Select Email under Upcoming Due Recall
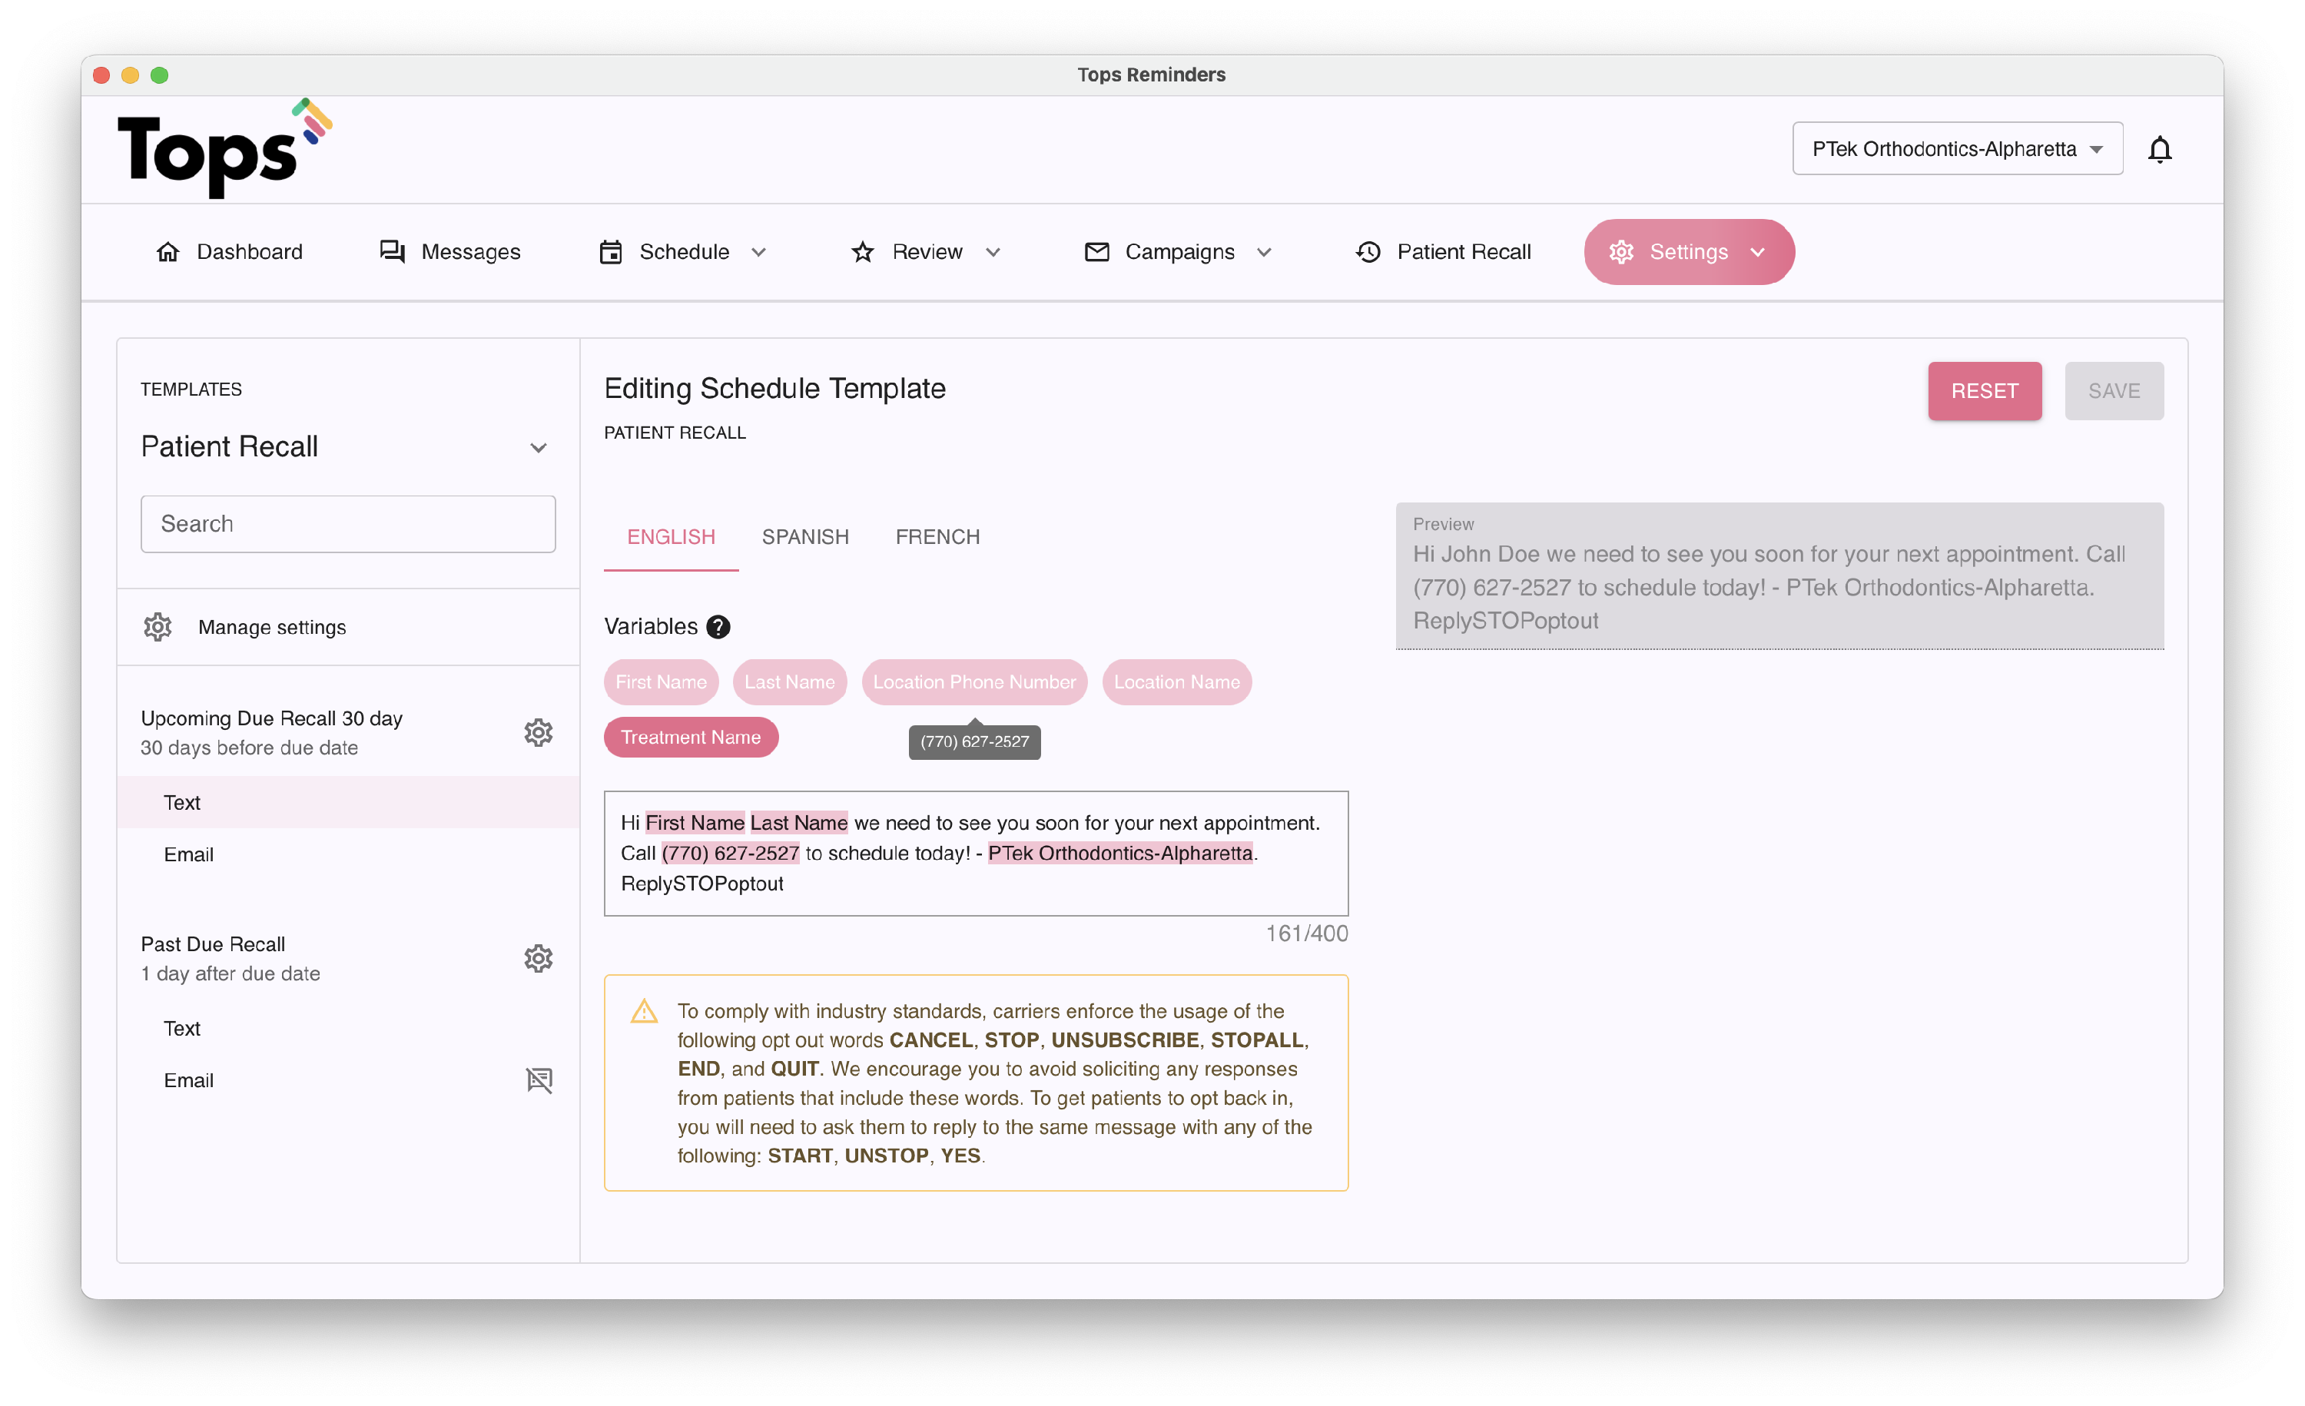 [x=189, y=854]
